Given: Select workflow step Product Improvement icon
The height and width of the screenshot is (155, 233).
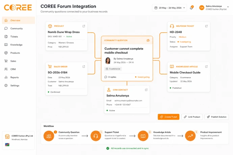Looking at the screenshot, I should pos(190,136).
